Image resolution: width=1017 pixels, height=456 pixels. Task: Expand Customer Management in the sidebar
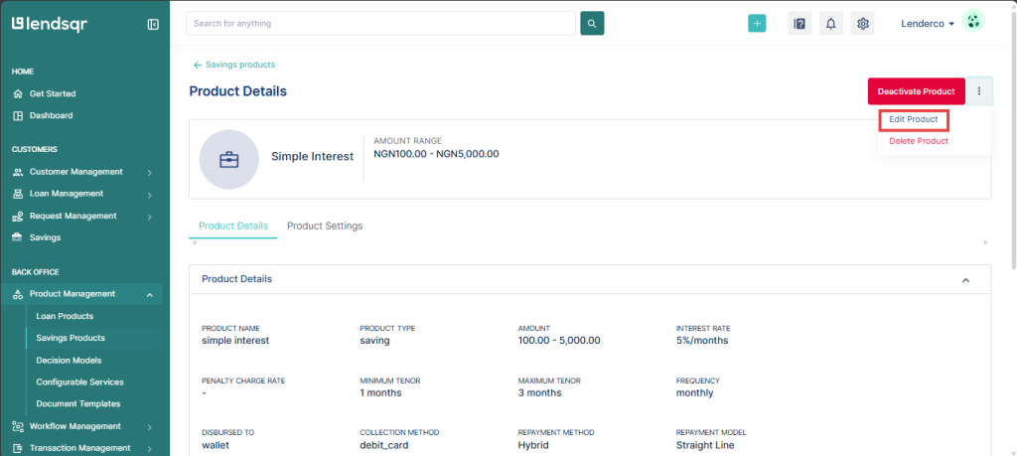point(84,172)
